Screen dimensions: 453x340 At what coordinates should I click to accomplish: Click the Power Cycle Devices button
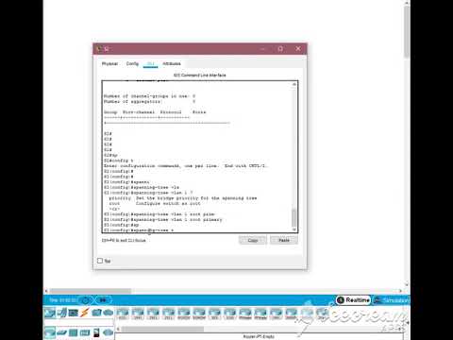85,300
